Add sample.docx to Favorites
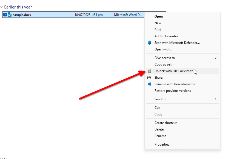 [166, 36]
